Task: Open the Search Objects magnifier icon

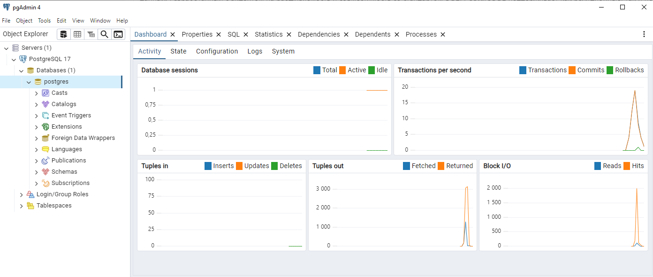Action: click(105, 34)
